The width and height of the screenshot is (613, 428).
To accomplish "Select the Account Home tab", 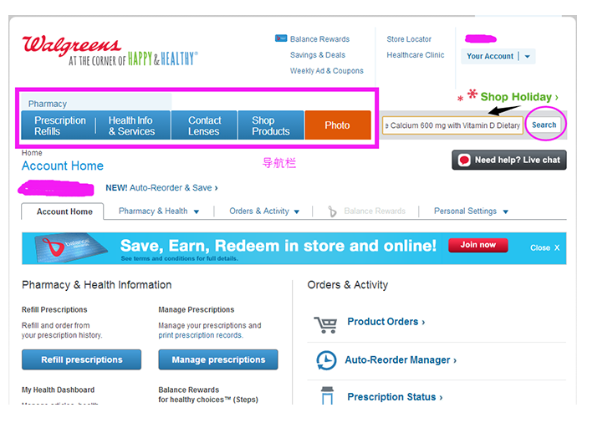I will [63, 211].
